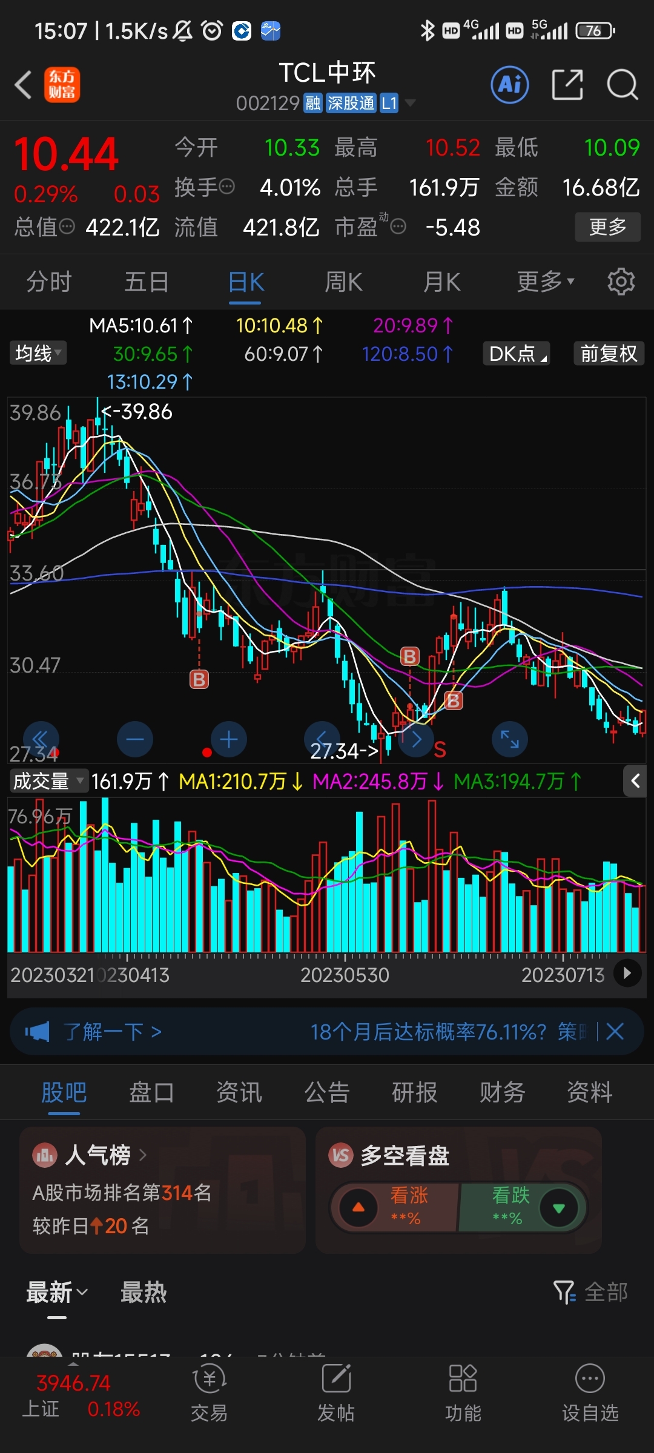Open 均线 indicator dropdown
The height and width of the screenshot is (1453, 654).
(38, 353)
